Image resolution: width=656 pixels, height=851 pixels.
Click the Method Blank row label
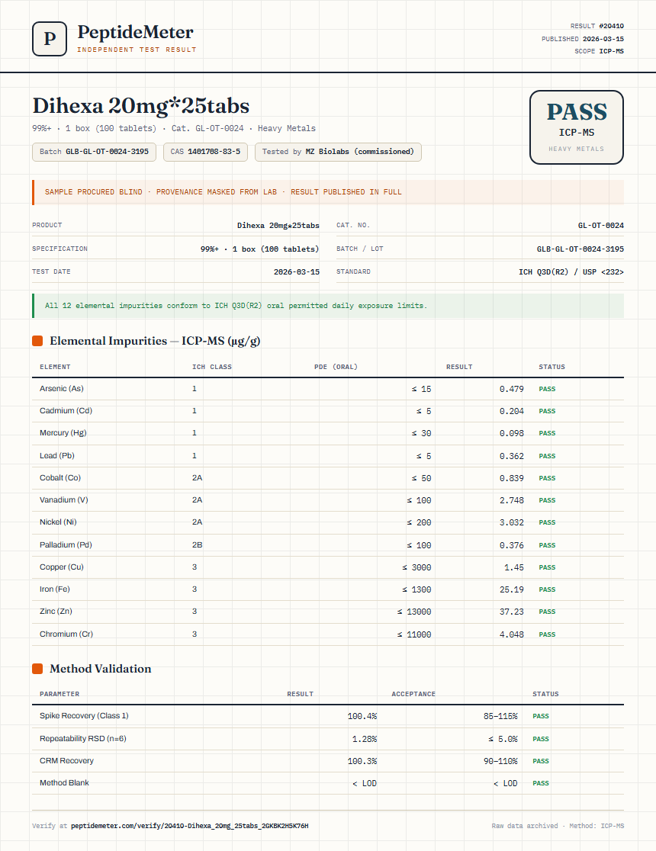coord(64,782)
